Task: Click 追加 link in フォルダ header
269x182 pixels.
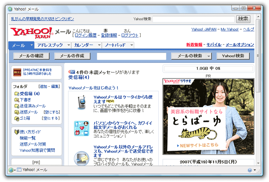Action: 43,87
